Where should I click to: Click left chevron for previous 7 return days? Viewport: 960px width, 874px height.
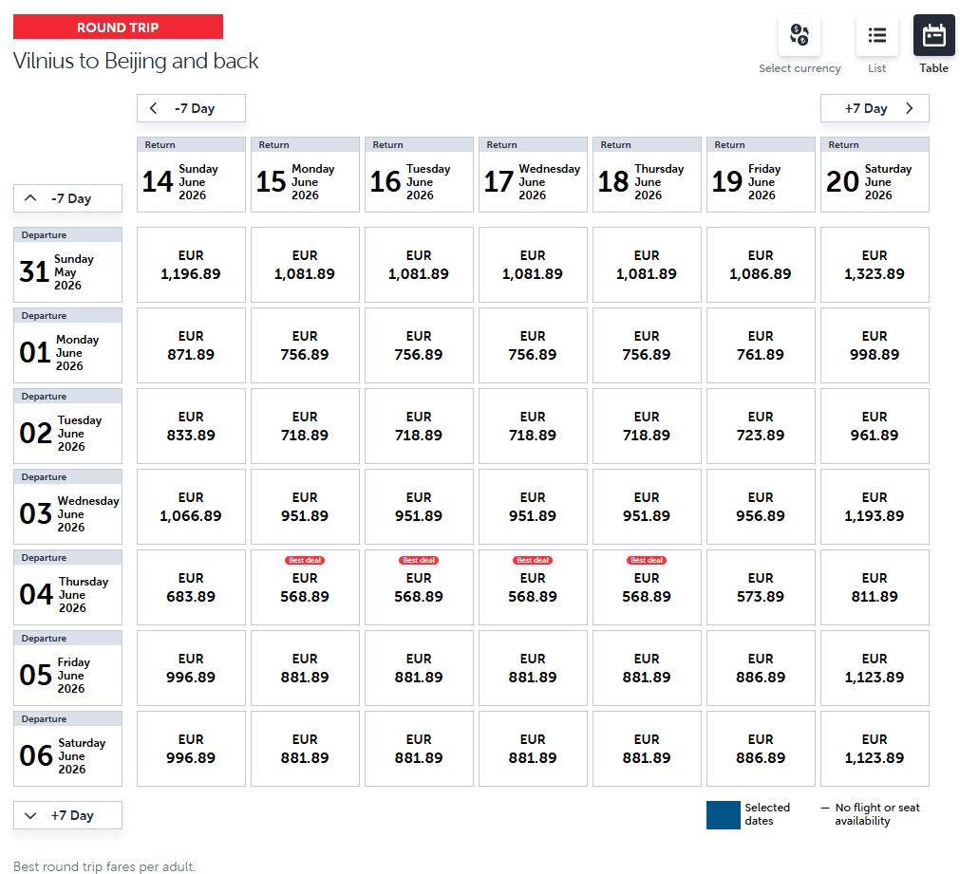154,108
